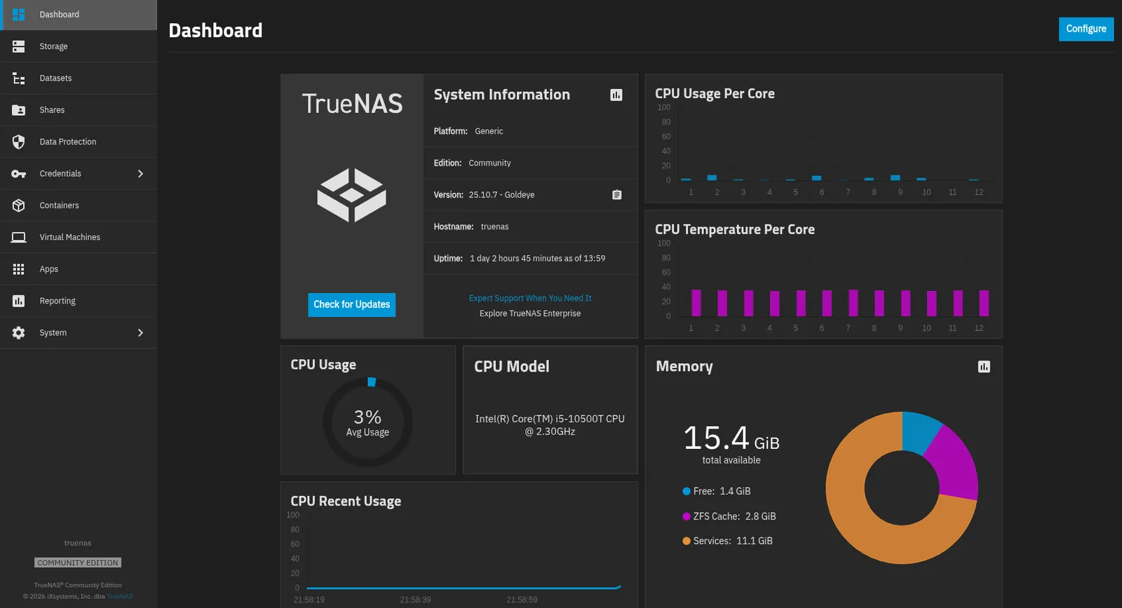Open Expert Support When You Need It link
Viewport: 1122px width, 608px height.
click(x=530, y=299)
